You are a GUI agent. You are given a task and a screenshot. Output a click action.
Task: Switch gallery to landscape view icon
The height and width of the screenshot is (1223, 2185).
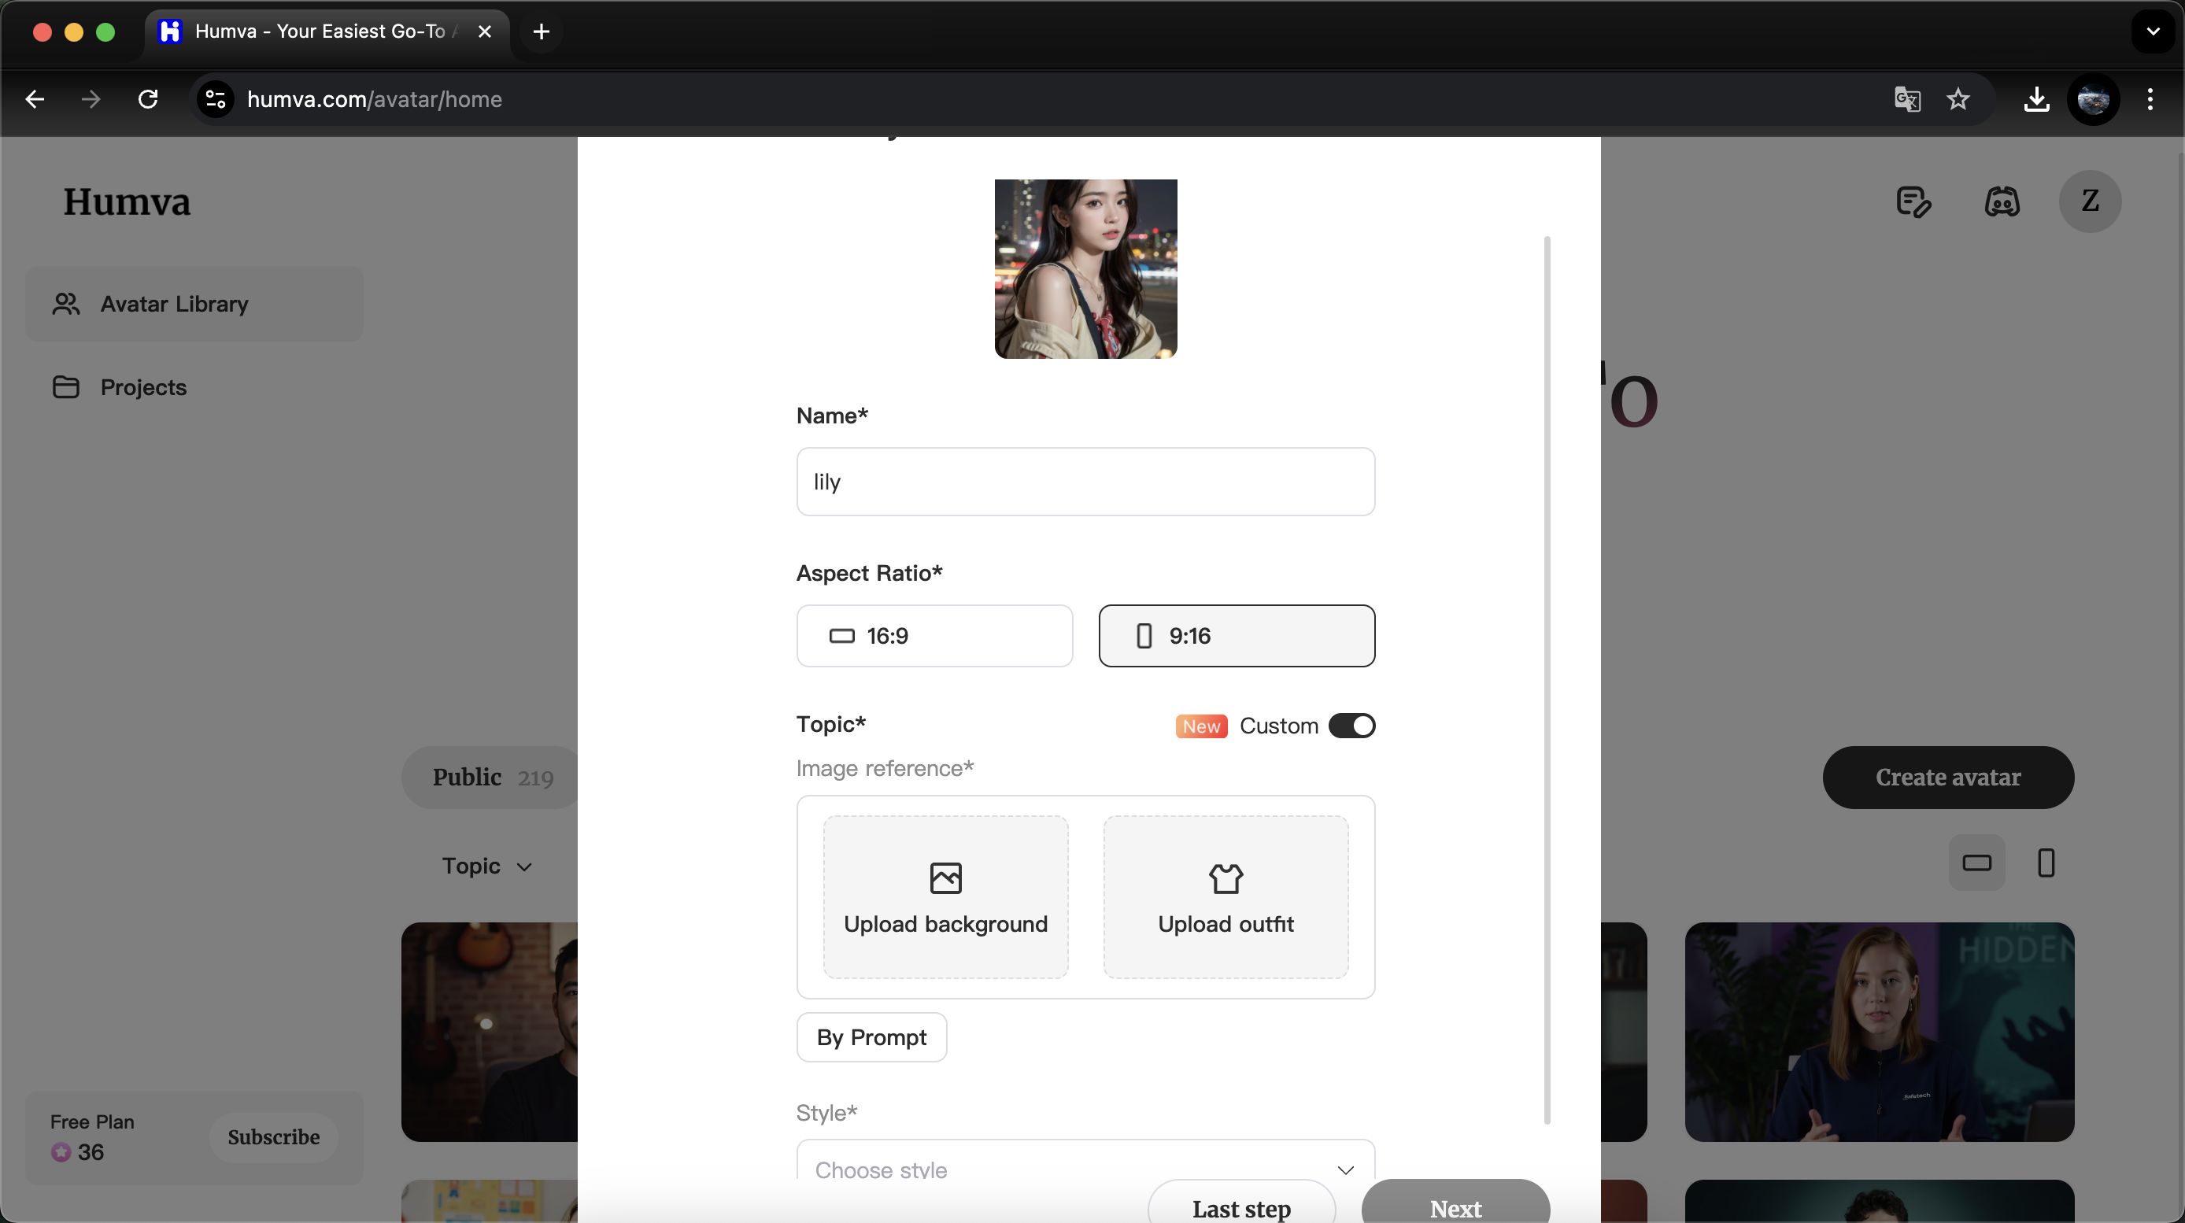[x=1976, y=863]
